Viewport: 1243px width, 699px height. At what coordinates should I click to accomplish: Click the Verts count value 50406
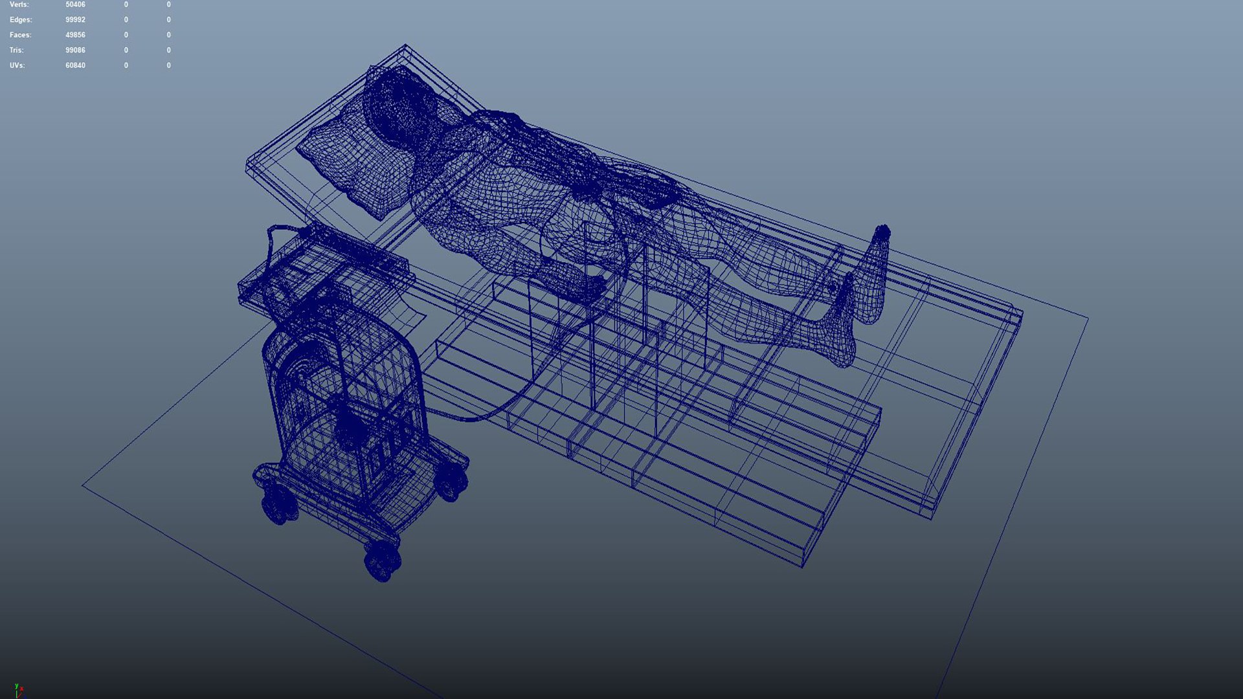75,5
